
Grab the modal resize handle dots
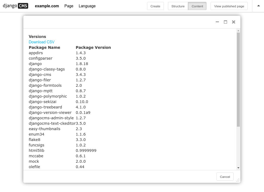point(238,180)
